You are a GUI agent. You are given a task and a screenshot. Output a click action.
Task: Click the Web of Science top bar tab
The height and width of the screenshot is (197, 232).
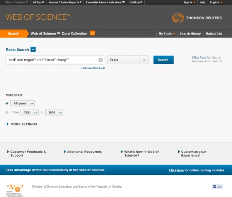17,2
